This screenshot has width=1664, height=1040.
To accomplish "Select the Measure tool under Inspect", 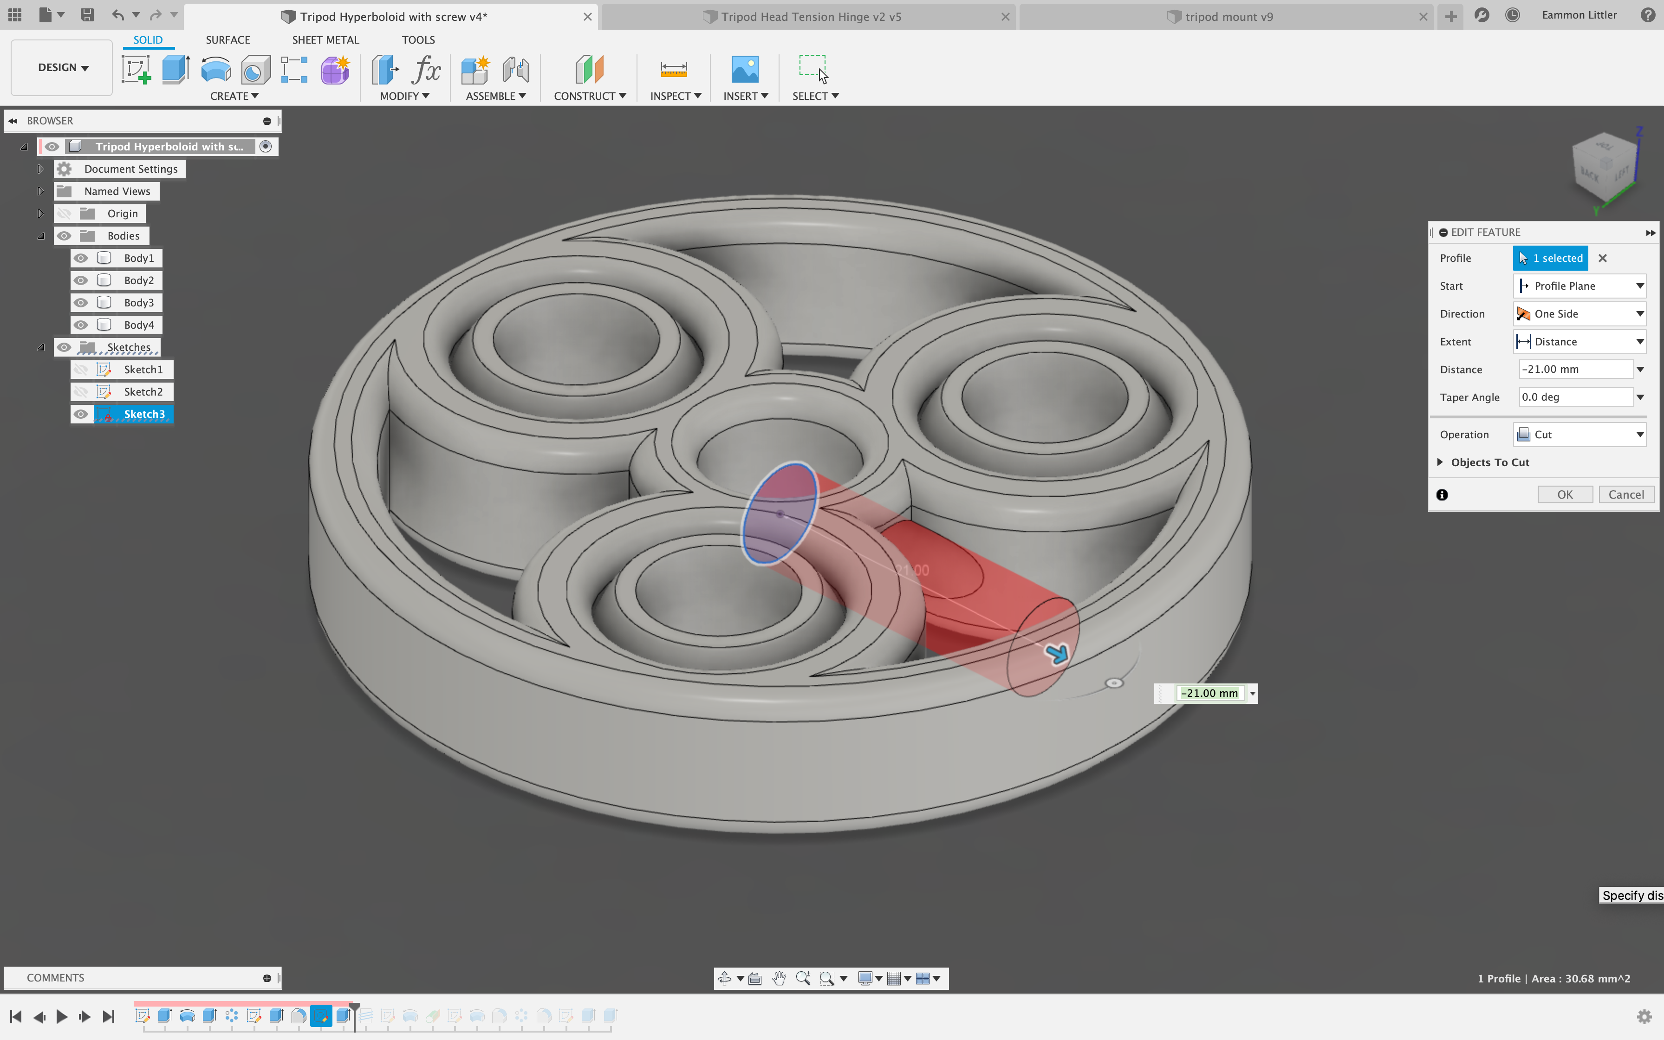I will click(674, 70).
